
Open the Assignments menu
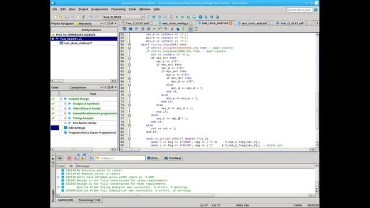pos(99,9)
